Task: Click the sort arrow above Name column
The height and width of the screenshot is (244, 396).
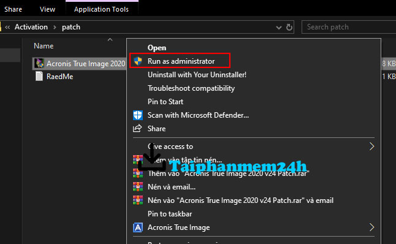Action: tap(110, 40)
